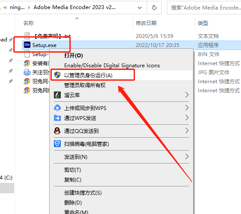Click the 应用程序 type cell
Image resolution: width=241 pixels, height=214 pixels.
(x=208, y=45)
